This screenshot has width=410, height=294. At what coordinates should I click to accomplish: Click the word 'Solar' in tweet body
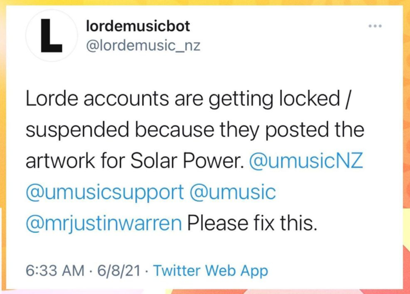click(154, 160)
